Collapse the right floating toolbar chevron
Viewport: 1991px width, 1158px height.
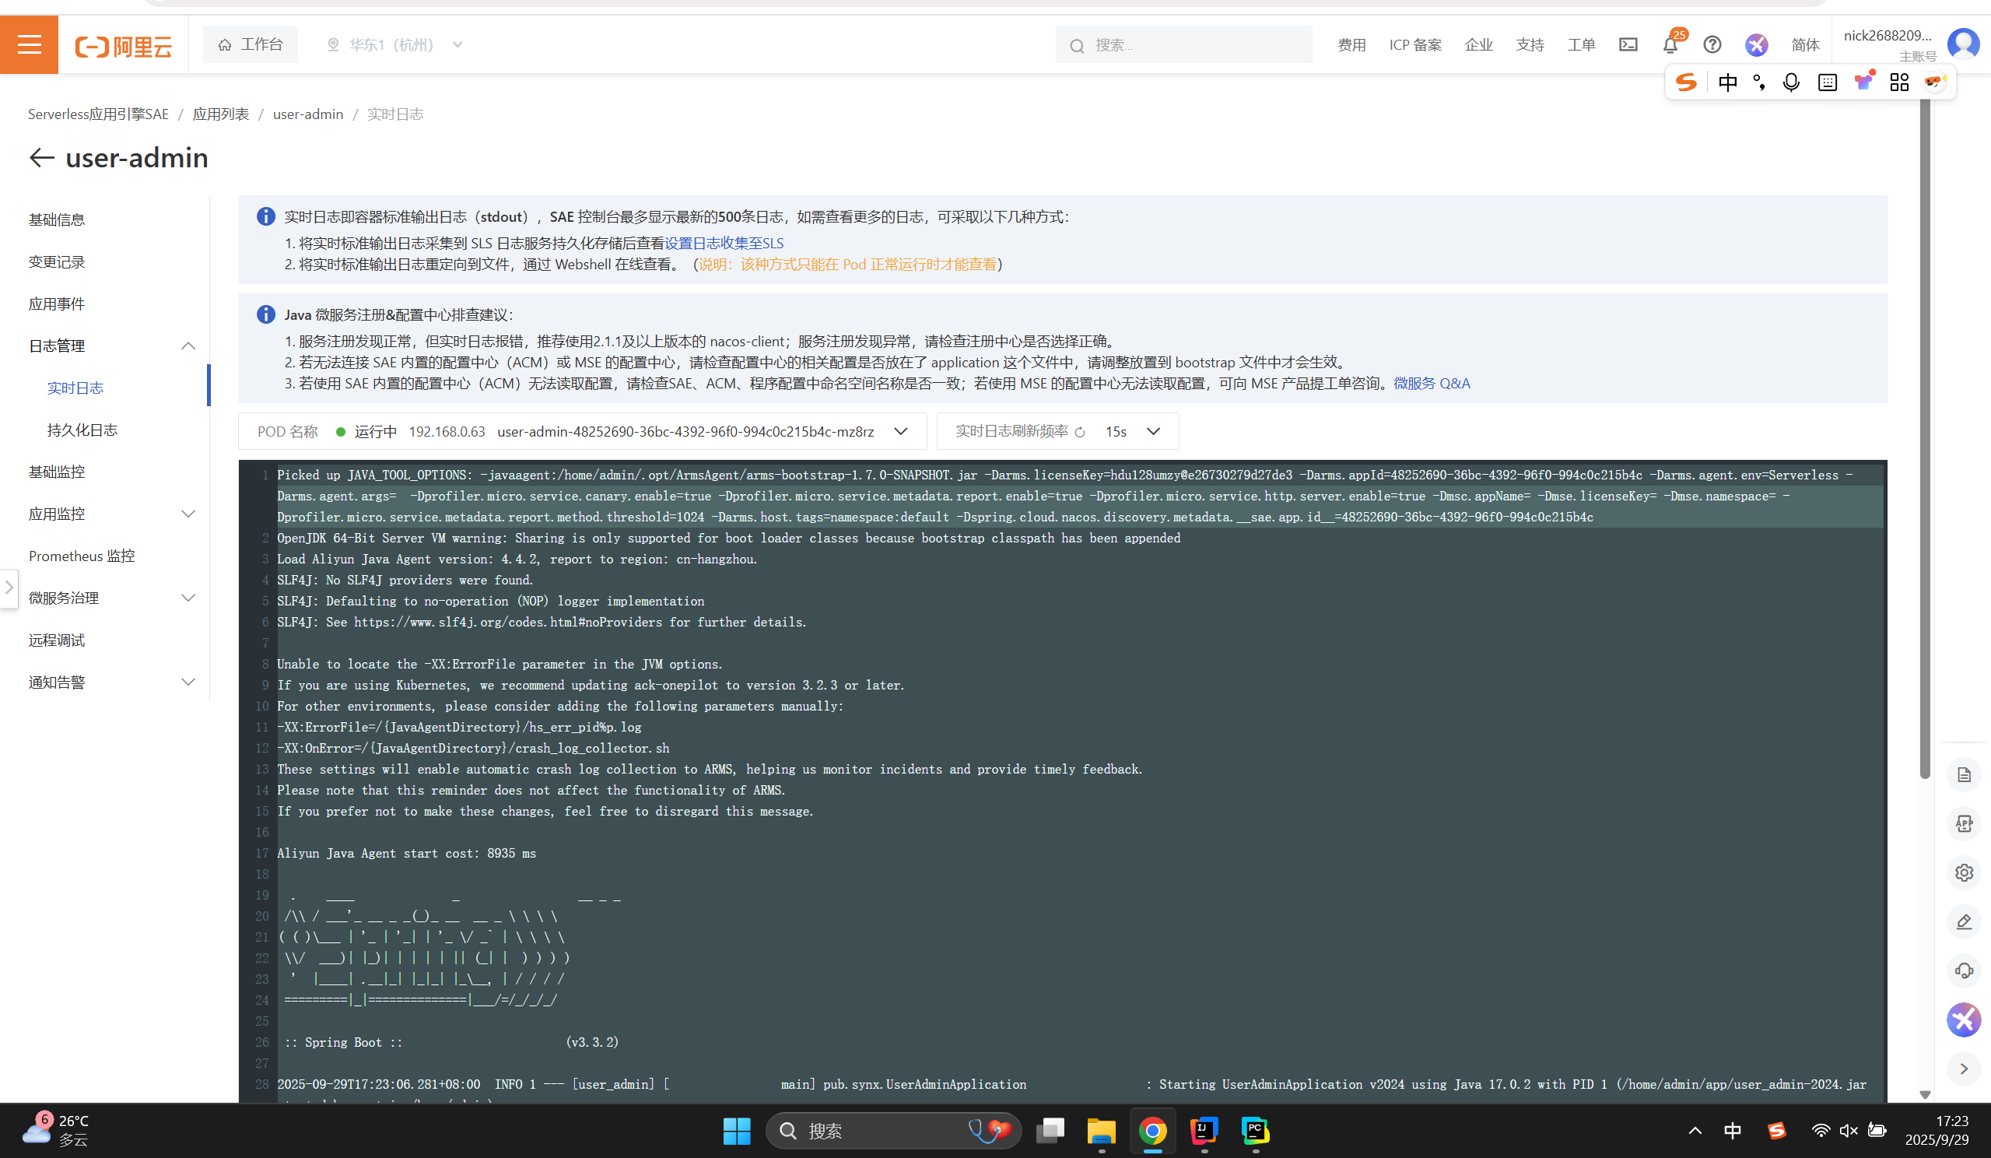[x=1963, y=1069]
